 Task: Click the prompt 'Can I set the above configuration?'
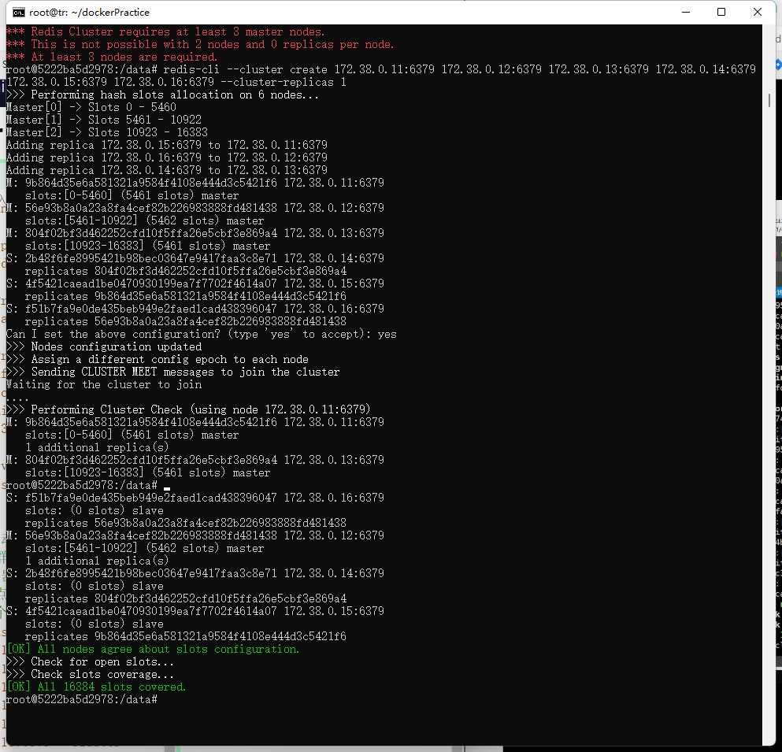click(x=113, y=334)
